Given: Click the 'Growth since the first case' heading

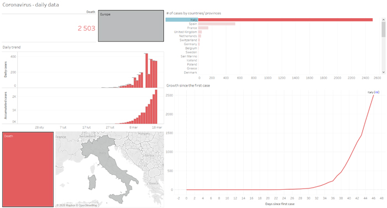Looking at the screenshot, I should pyautogui.click(x=188, y=86).
